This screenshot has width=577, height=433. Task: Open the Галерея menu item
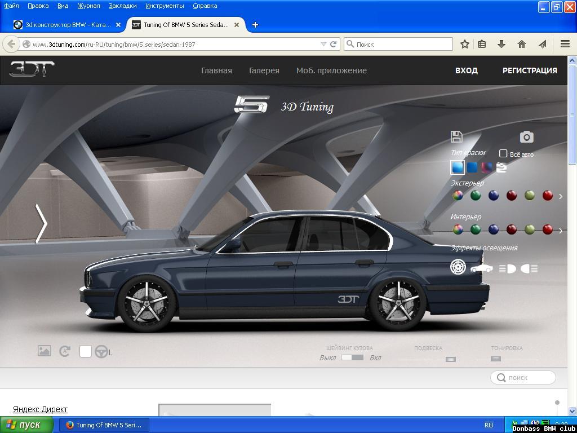click(x=263, y=70)
